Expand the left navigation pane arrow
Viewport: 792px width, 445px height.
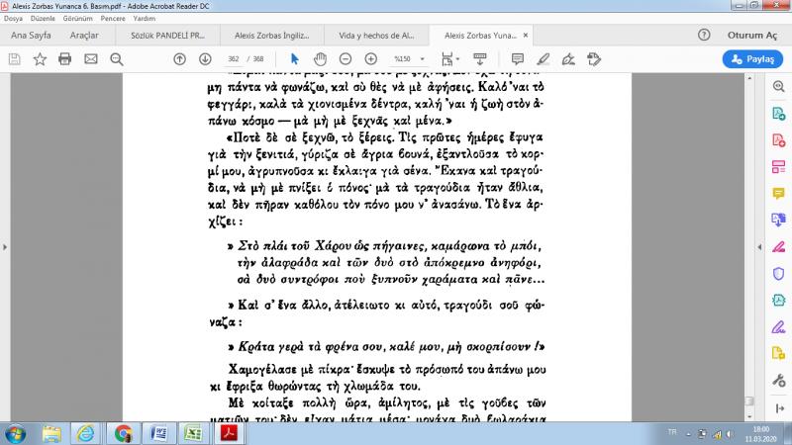pyautogui.click(x=5, y=247)
